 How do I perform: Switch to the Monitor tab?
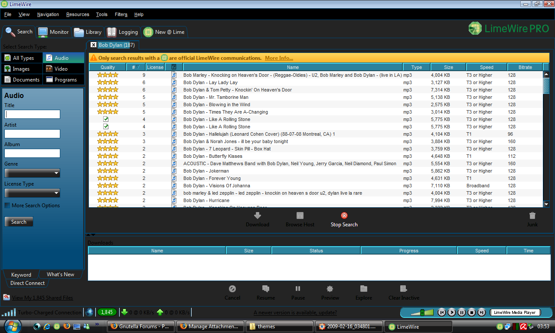point(53,32)
